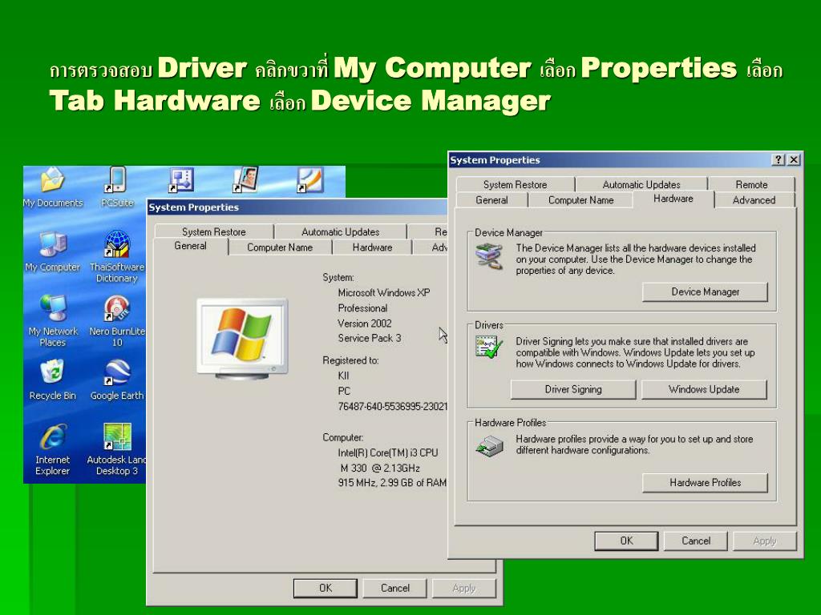
Task: Select the Remote tab
Action: click(751, 185)
